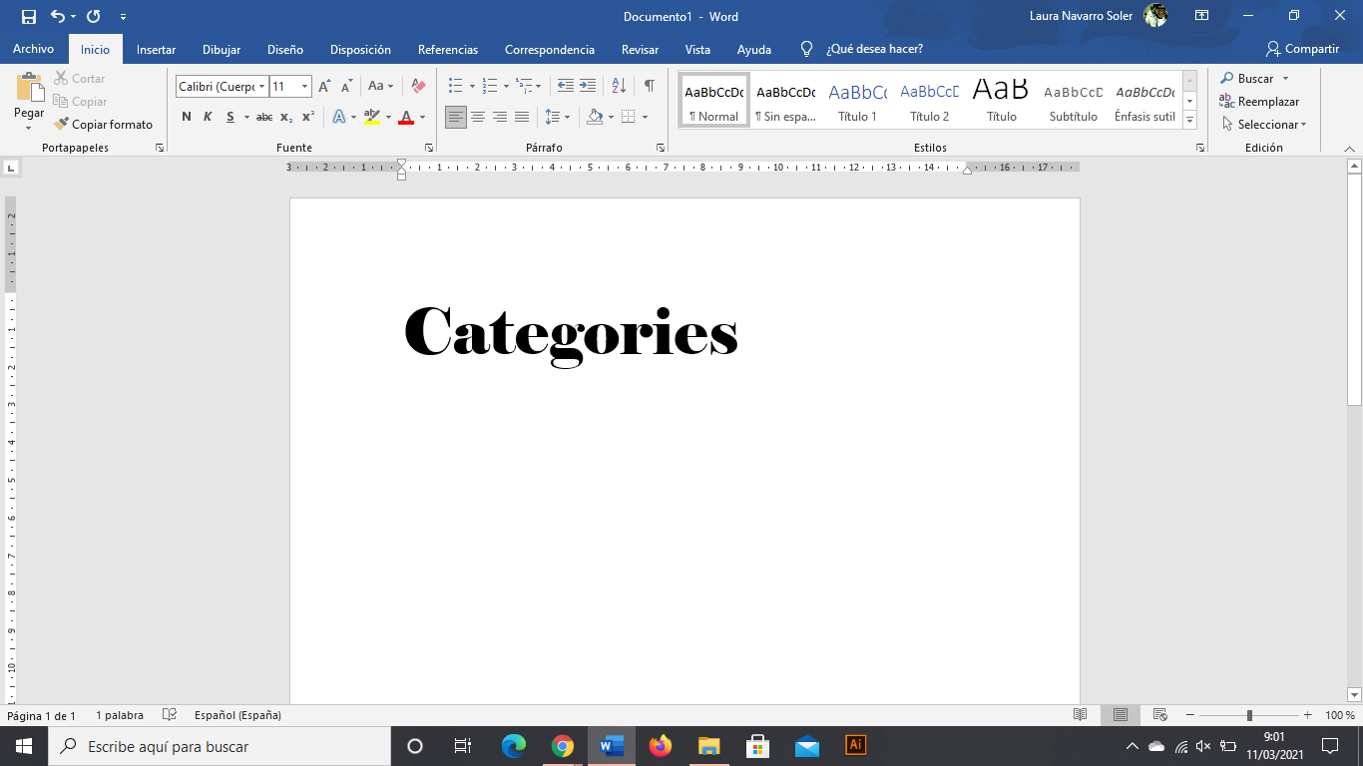This screenshot has width=1363, height=766.
Task: Sort paragraphs A-Z icon
Action: point(619,86)
